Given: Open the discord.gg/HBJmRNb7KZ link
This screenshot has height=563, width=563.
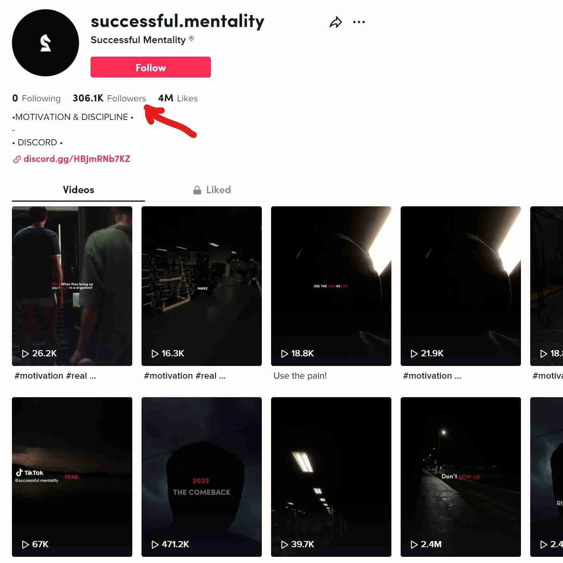Looking at the screenshot, I should tap(77, 159).
